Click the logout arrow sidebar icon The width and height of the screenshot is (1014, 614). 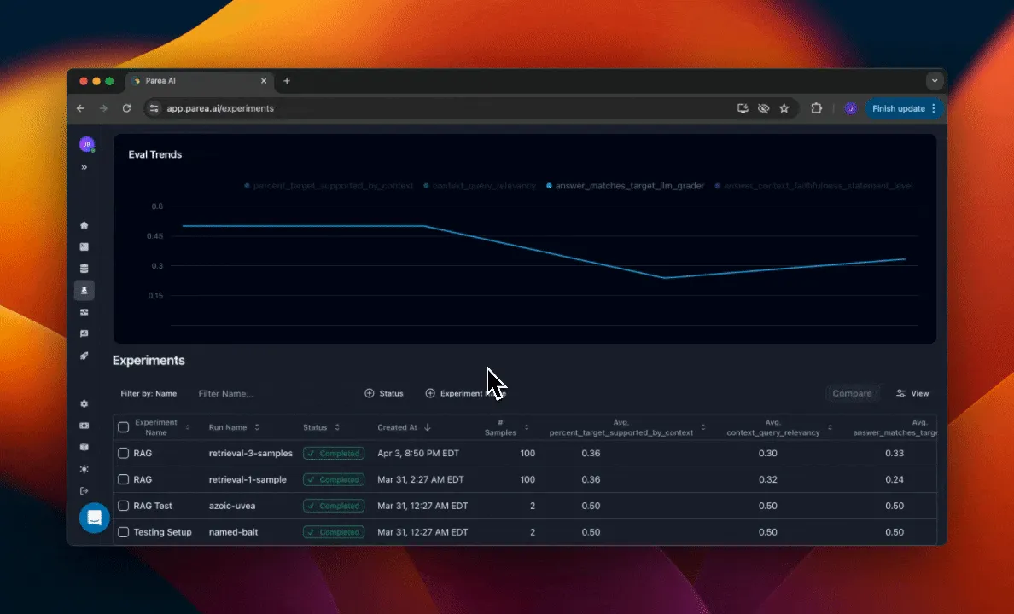[84, 490]
